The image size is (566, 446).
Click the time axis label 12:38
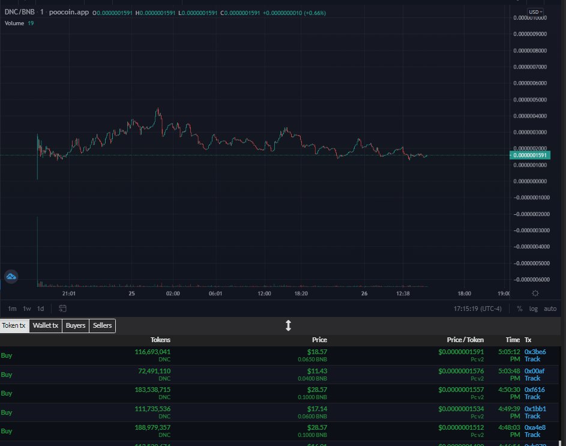click(x=403, y=294)
